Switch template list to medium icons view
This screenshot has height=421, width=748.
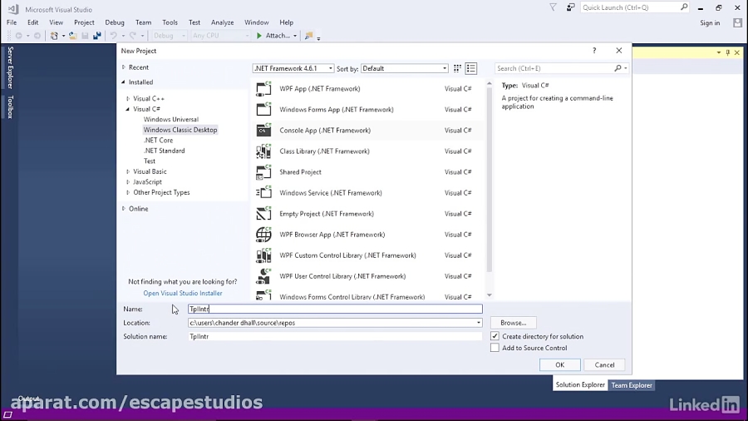click(471, 68)
